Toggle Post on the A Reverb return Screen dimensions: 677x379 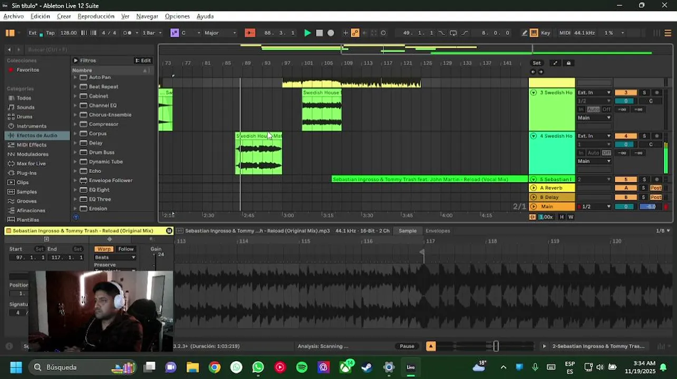(656, 188)
